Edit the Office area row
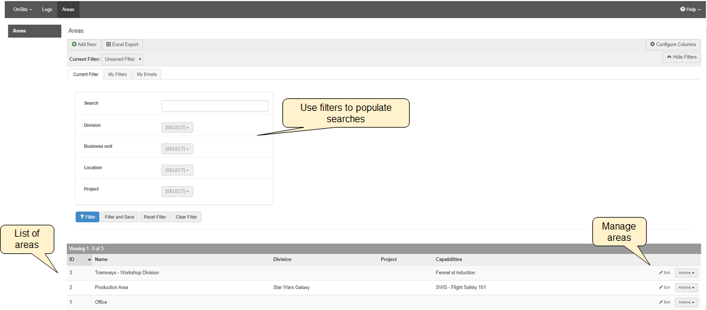 [x=665, y=302]
